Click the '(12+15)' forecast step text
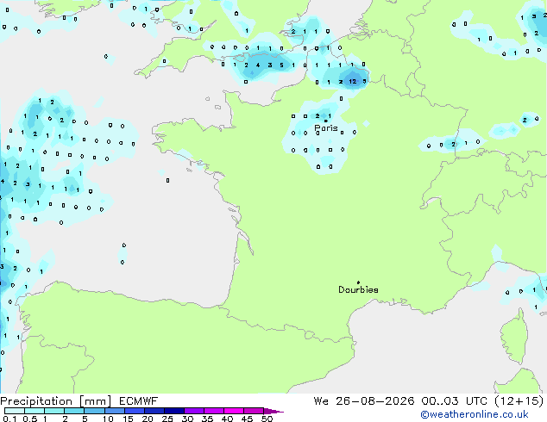The image size is (547, 422). [x=519, y=401]
